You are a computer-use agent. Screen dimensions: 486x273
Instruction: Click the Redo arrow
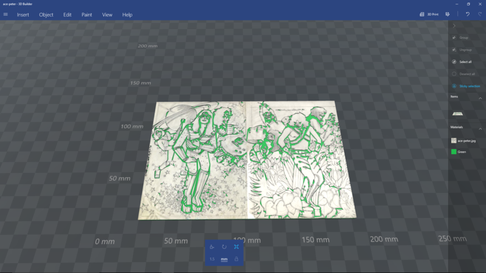479,15
